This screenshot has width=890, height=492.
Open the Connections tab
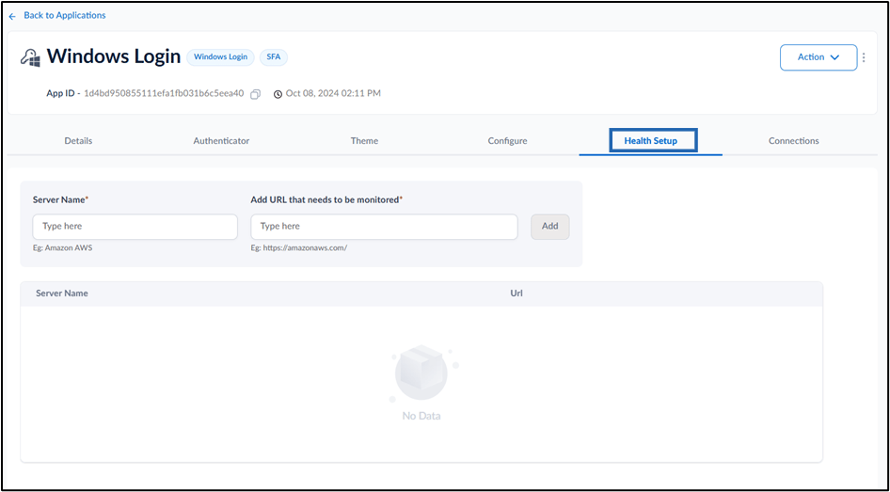[x=793, y=141]
